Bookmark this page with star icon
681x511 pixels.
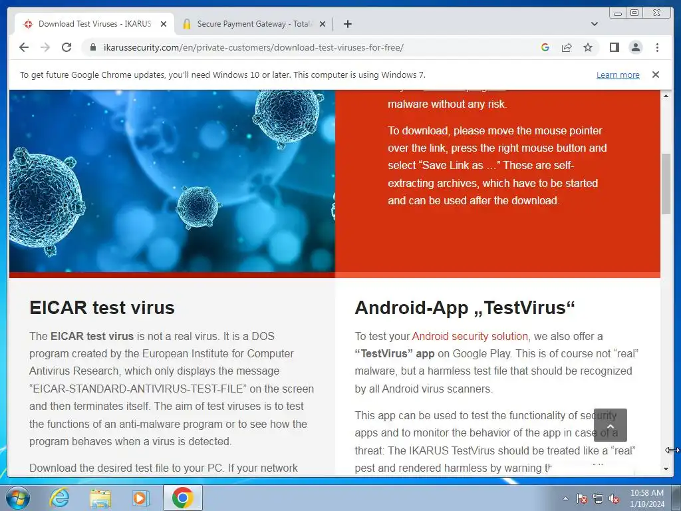(x=588, y=47)
